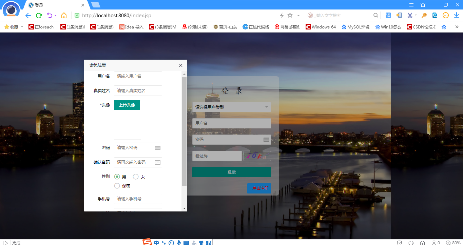Open the 收藏 favorites menu
This screenshot has height=245, width=463.
14,27
